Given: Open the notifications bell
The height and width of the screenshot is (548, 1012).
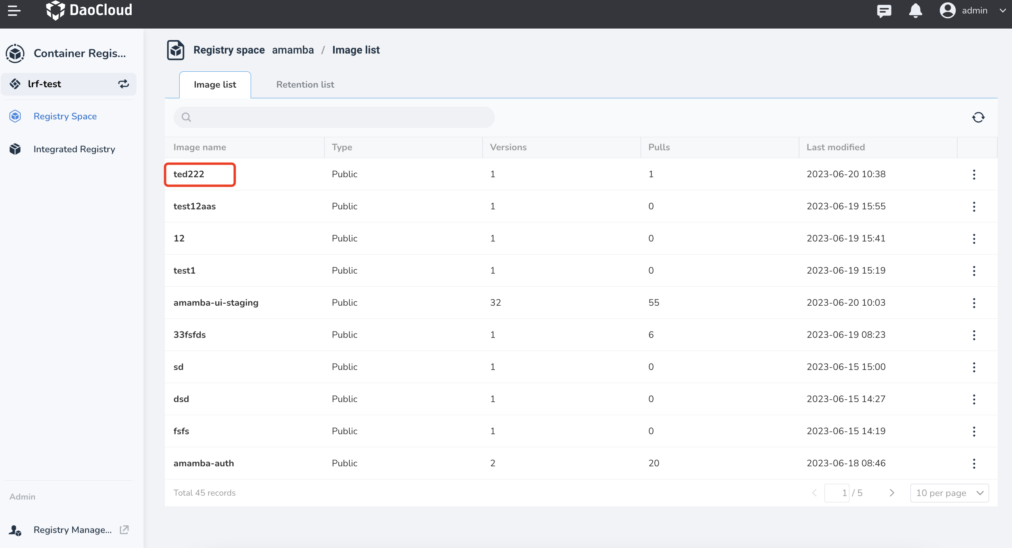Looking at the screenshot, I should (915, 11).
